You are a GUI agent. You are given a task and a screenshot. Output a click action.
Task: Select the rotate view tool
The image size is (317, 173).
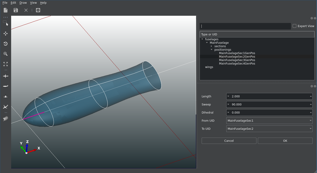click(6, 44)
